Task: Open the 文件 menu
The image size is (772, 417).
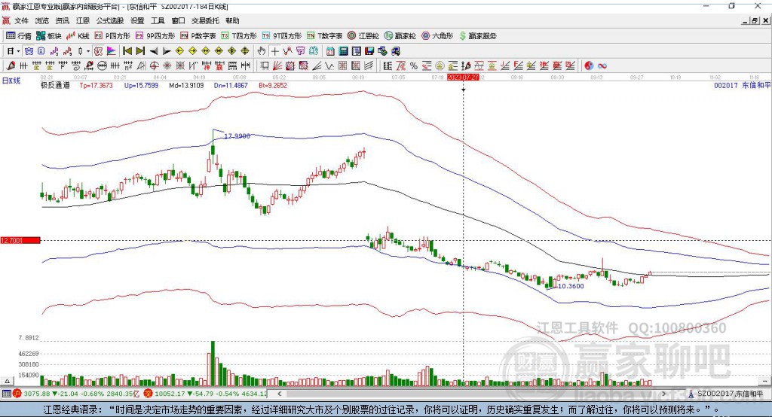Action: [22, 20]
